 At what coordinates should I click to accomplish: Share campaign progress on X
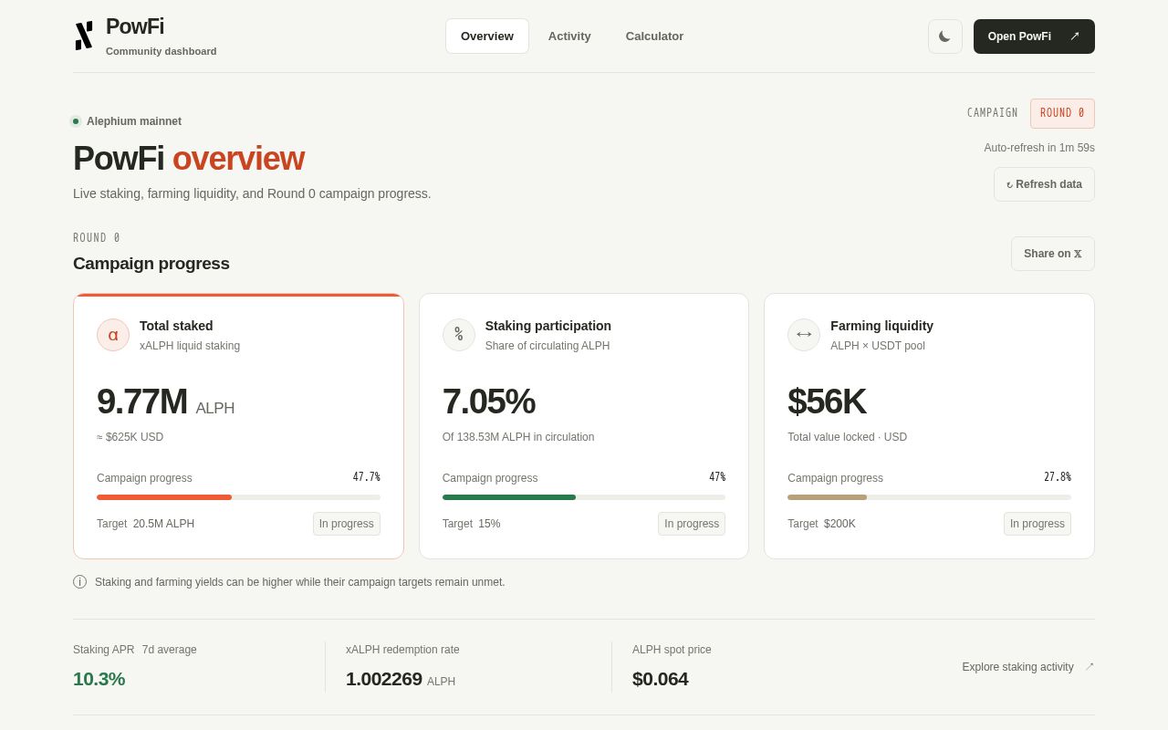pyautogui.click(x=1053, y=254)
